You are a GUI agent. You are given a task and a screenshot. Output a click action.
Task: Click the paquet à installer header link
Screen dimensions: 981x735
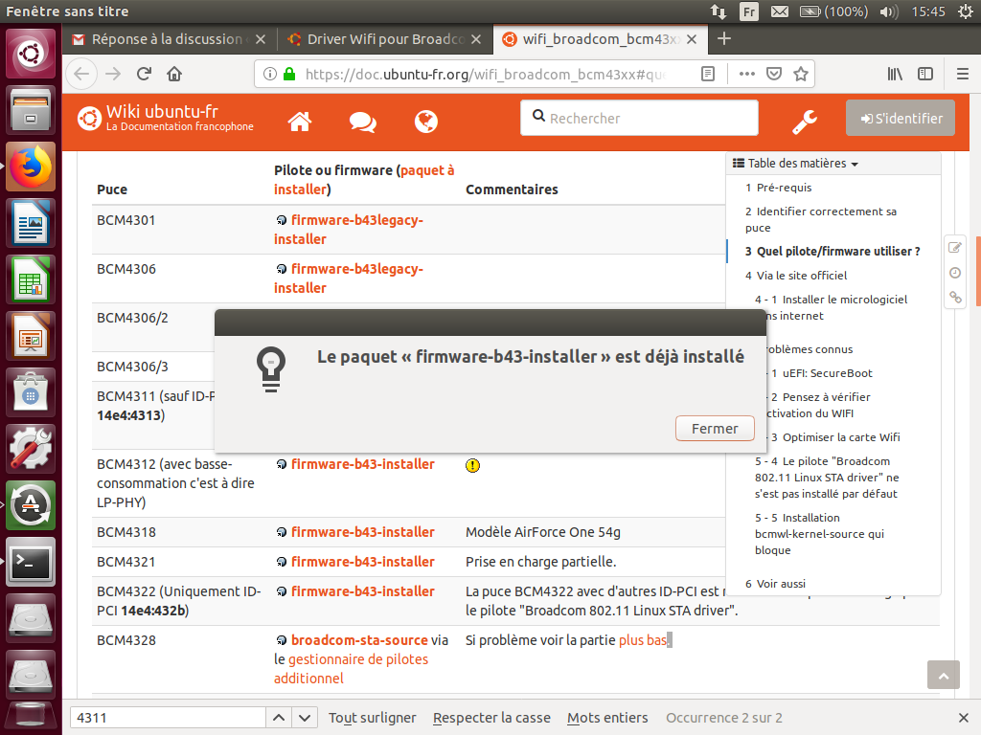tap(364, 179)
